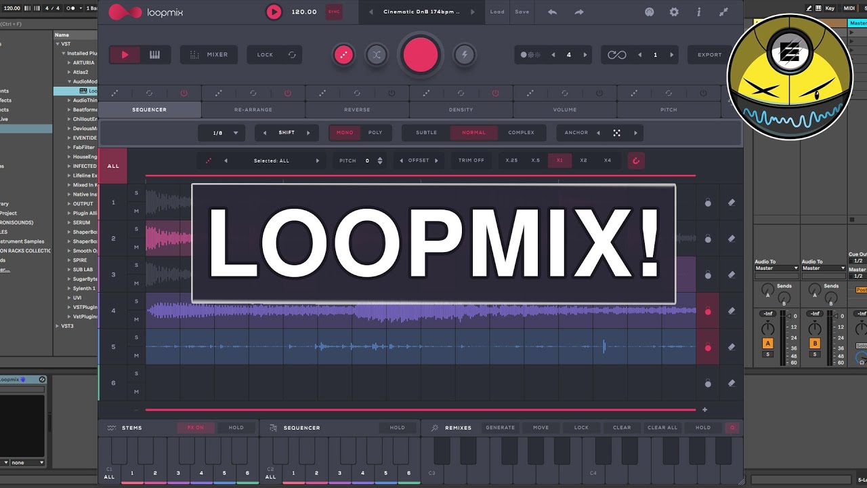Image resolution: width=867 pixels, height=488 pixels.
Task: Expand the VST3 tree item
Action: pyautogui.click(x=58, y=326)
